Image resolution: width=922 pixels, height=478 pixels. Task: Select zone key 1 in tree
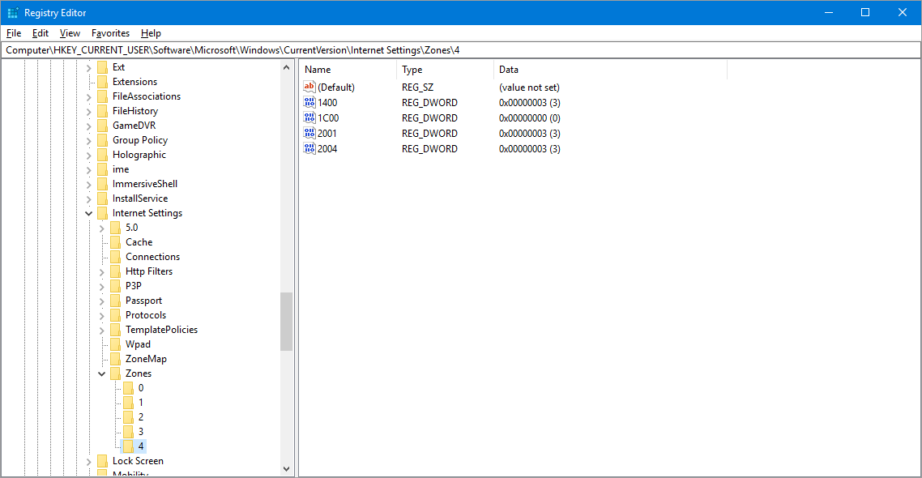(x=140, y=402)
